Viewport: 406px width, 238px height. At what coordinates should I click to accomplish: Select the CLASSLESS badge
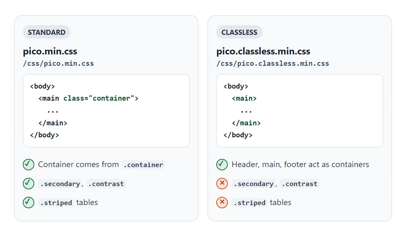coord(239,32)
